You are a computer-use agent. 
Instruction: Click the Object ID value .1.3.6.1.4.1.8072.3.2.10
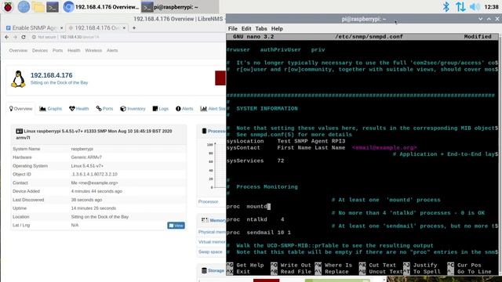[x=94, y=174]
